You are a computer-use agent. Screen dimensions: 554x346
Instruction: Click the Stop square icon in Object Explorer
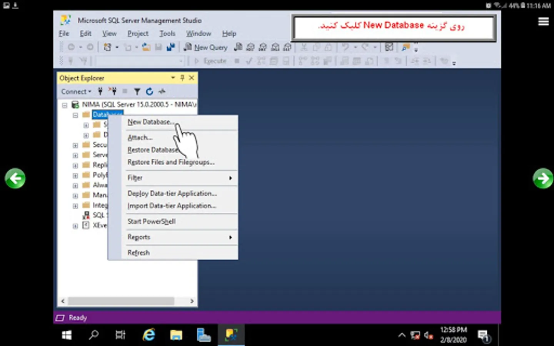coord(125,91)
